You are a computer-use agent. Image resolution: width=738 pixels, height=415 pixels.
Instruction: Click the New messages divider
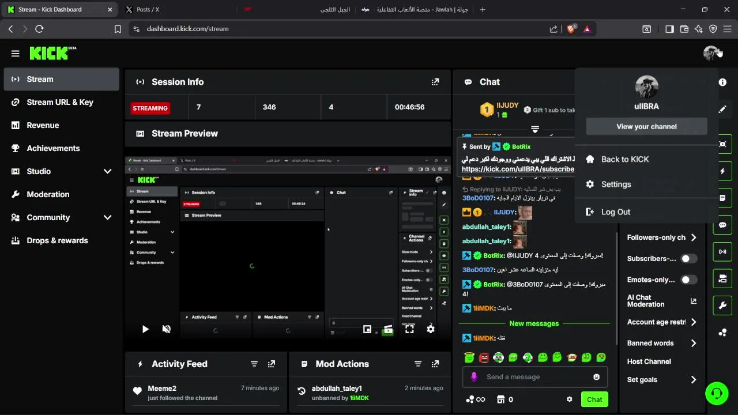pos(534,323)
